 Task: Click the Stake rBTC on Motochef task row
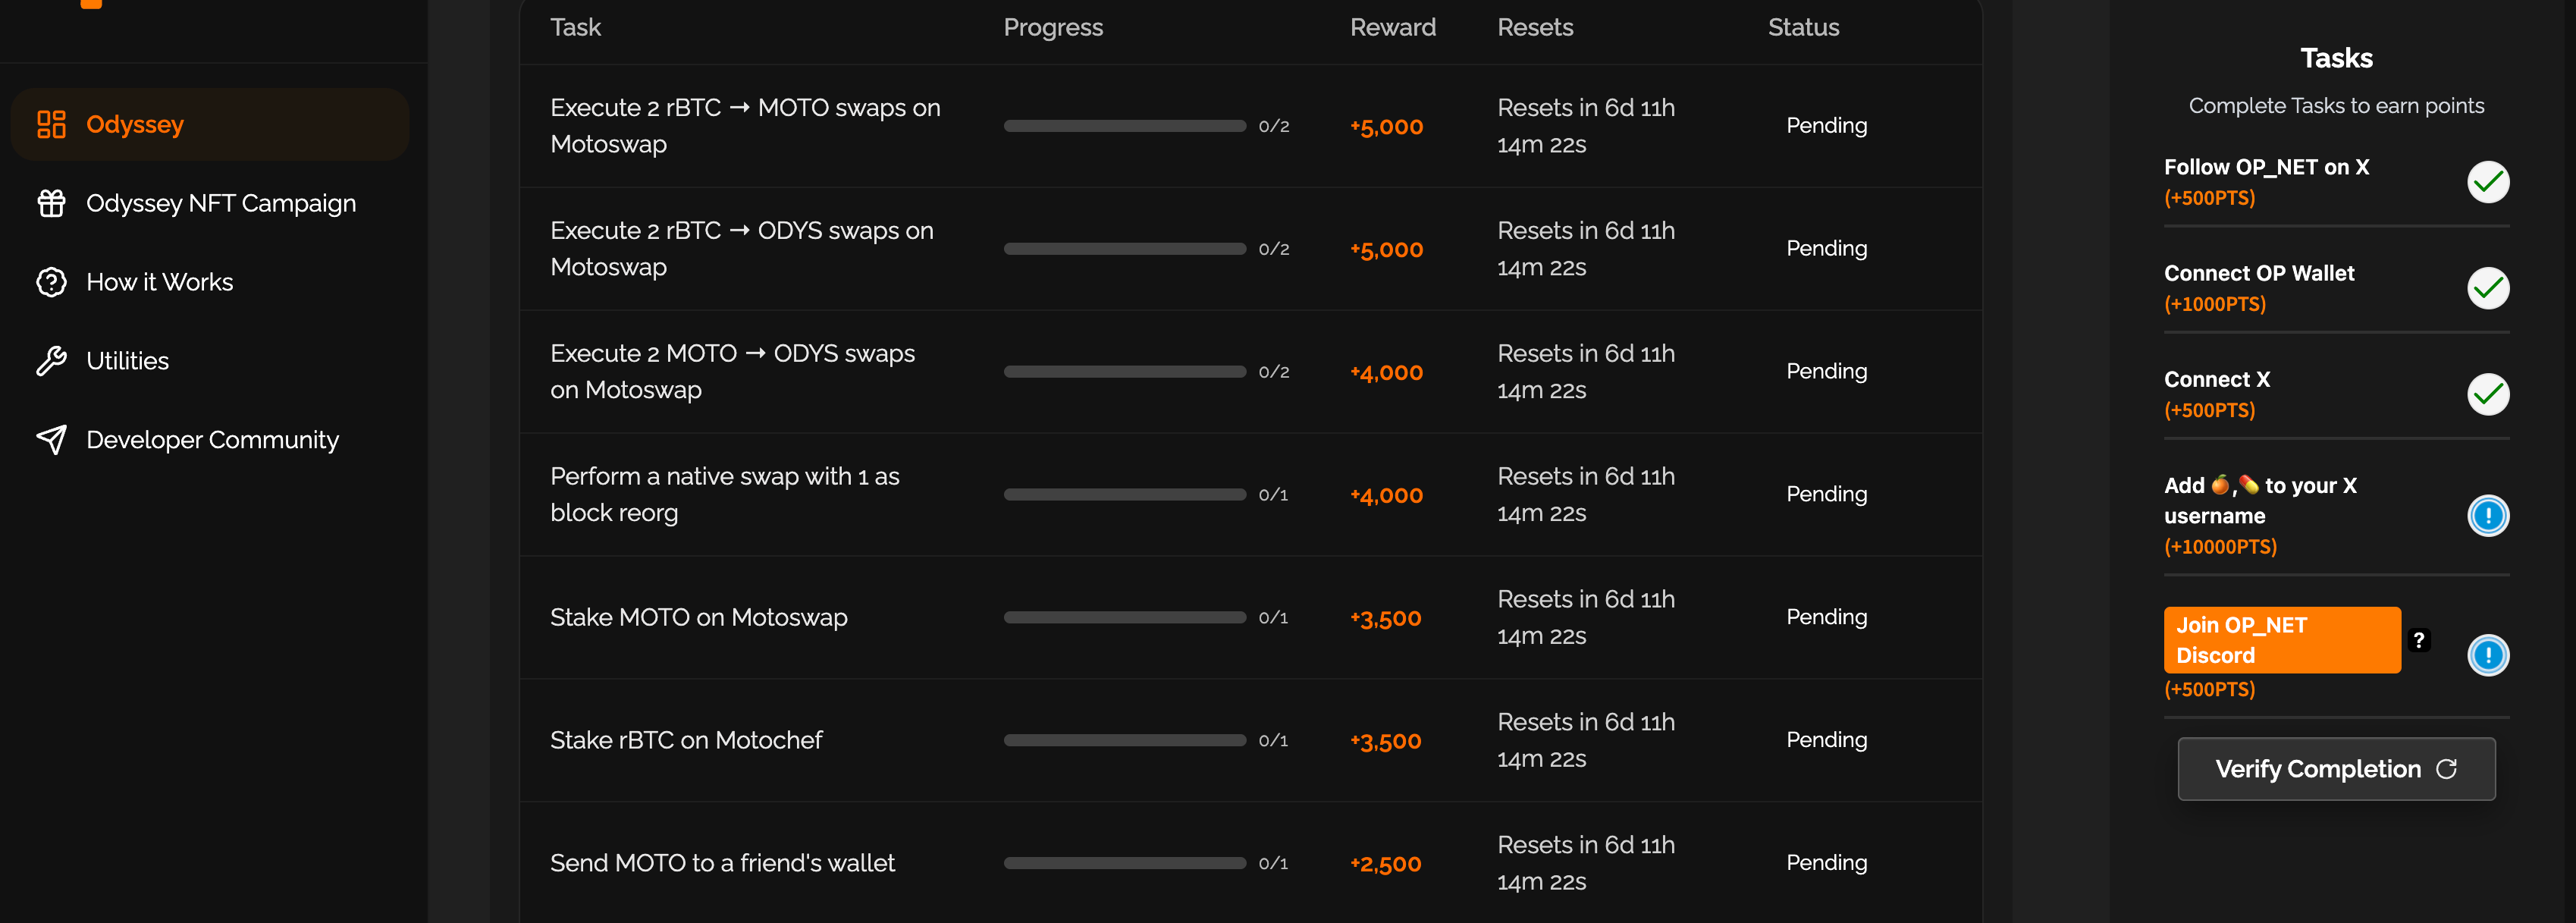point(686,740)
